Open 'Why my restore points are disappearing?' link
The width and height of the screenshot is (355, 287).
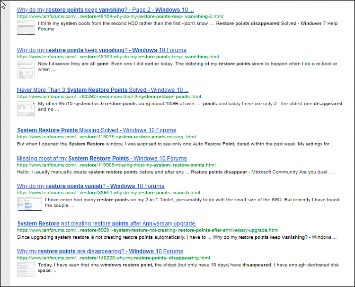pos(100,251)
